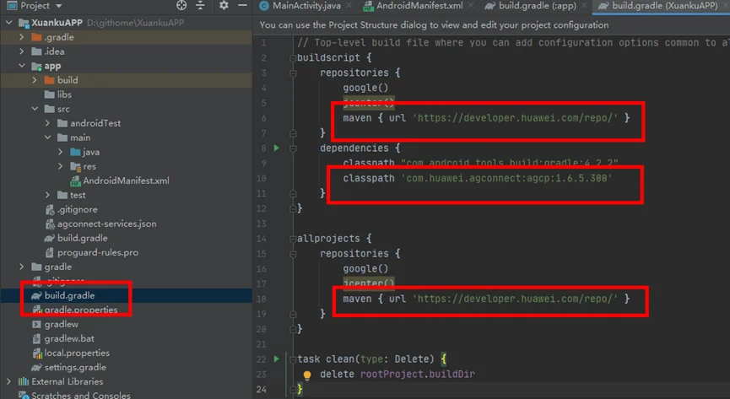The width and height of the screenshot is (730, 399).
Task: Close the AndroidManifest.xml tab
Action: (x=471, y=6)
